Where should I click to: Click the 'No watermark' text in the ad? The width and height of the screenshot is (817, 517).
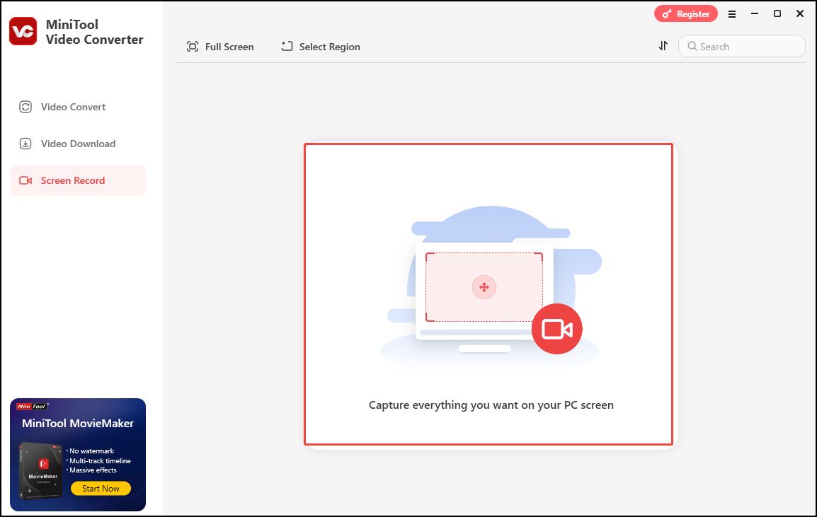92,451
